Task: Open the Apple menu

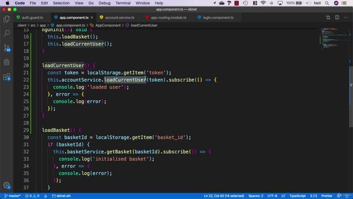Action: [7, 3]
